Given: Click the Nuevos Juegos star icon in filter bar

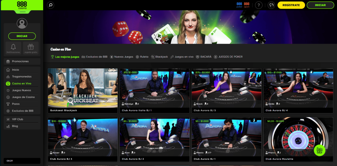Looking at the screenshot, I should click(112, 57).
